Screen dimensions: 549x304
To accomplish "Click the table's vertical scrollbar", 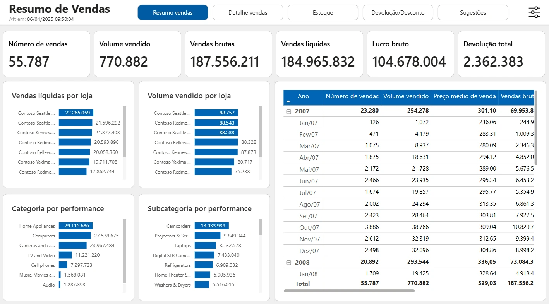I will point(536,128).
